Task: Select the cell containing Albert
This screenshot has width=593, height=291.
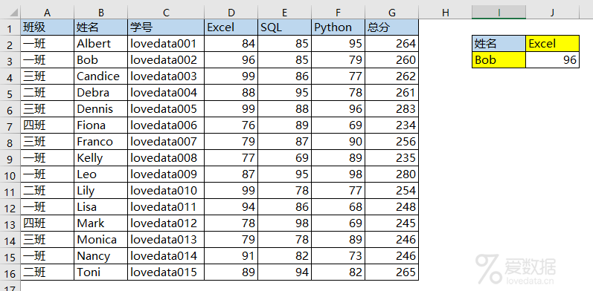Action: point(101,44)
